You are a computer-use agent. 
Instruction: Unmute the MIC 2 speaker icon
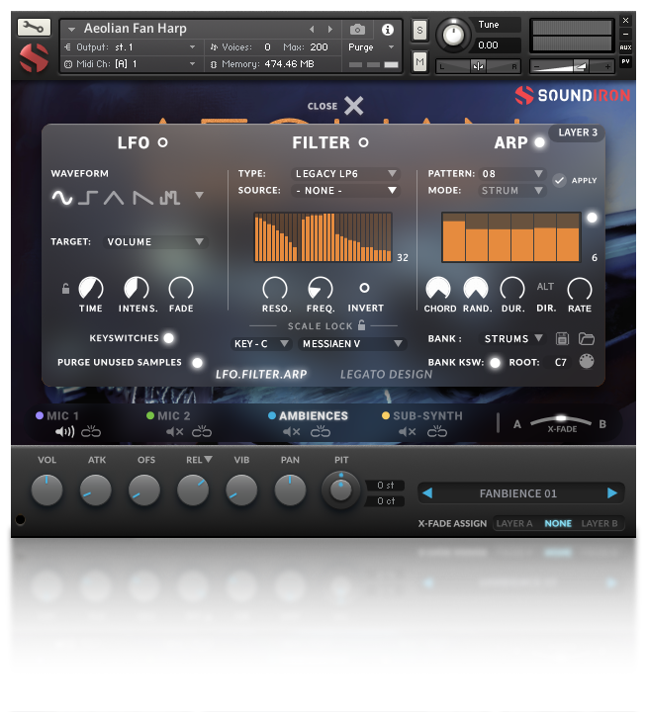click(x=175, y=432)
